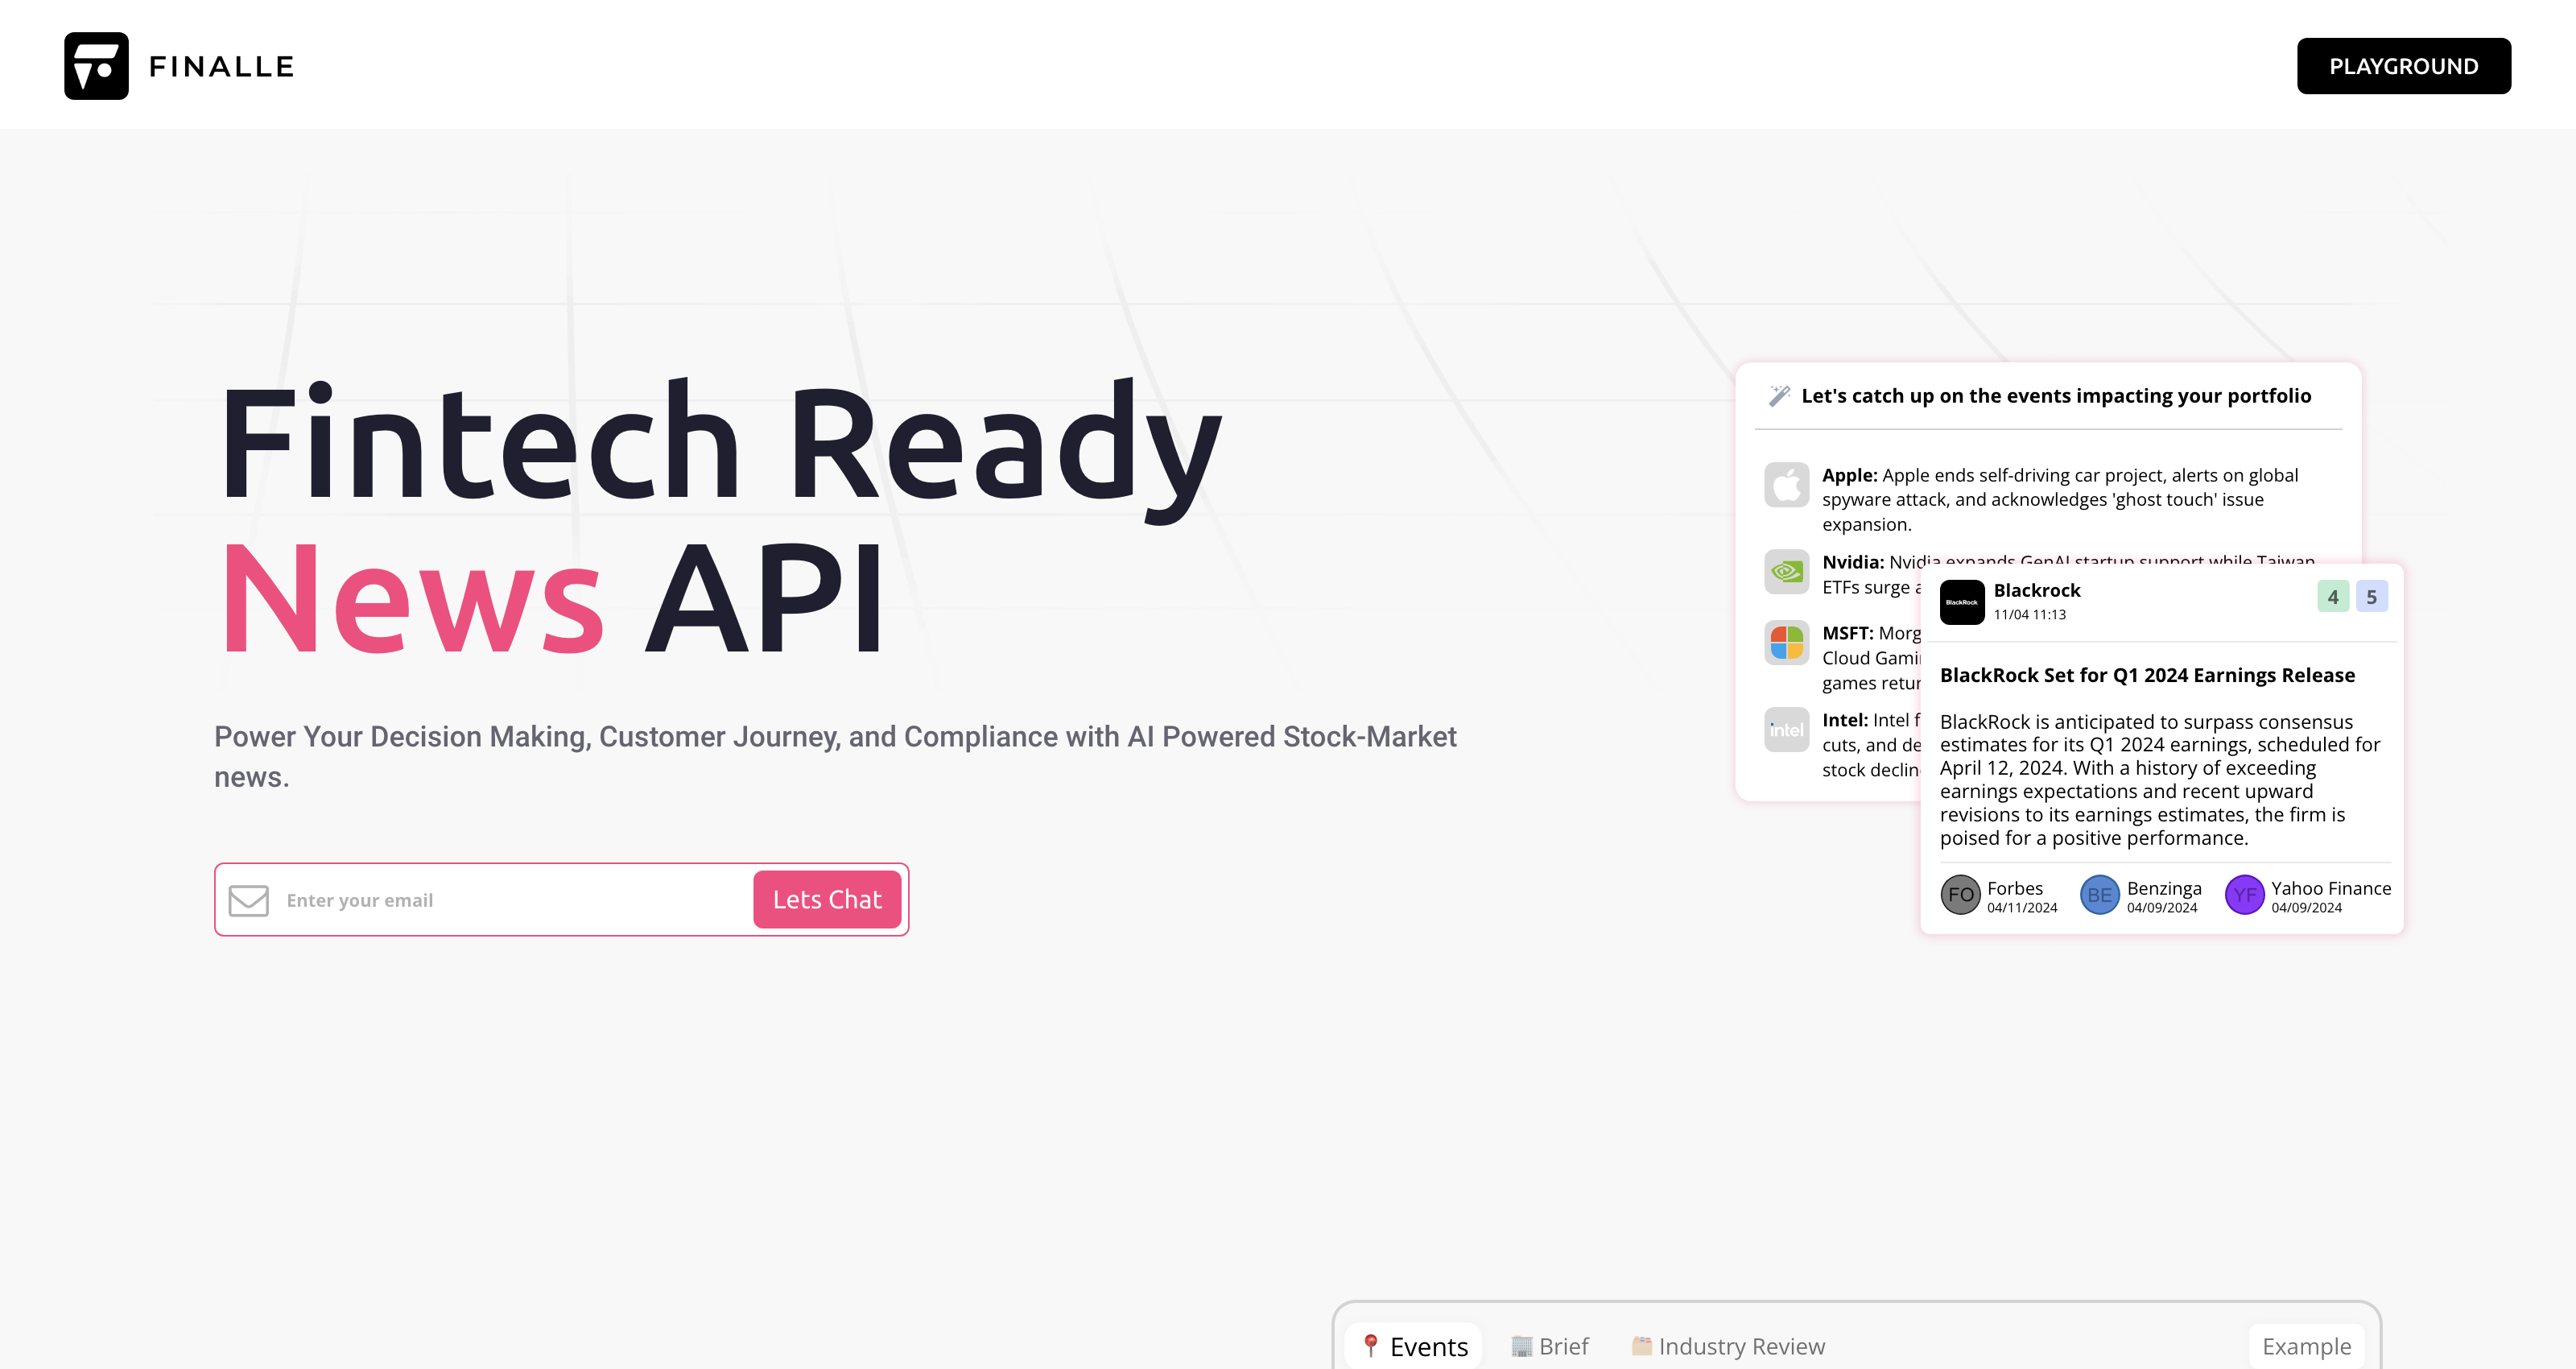Click the envelope icon in email box
The height and width of the screenshot is (1369, 2576).
click(x=248, y=900)
